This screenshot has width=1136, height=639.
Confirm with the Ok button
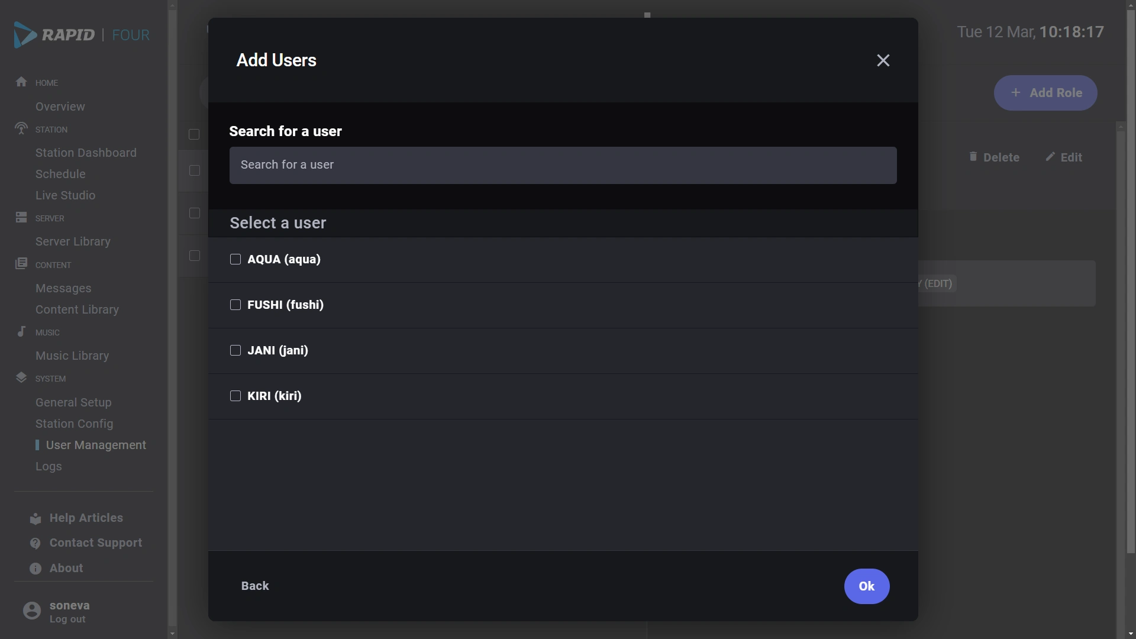(x=866, y=586)
